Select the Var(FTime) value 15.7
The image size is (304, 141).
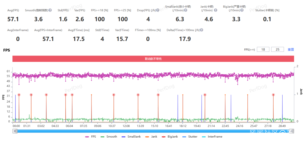tap(122, 39)
